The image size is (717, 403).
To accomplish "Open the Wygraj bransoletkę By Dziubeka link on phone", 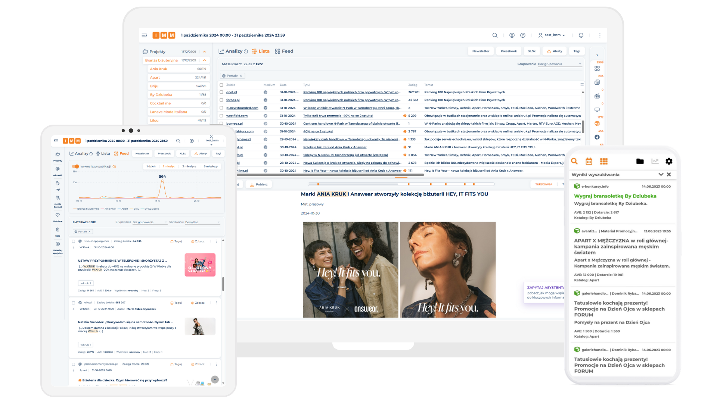I will 615,196.
